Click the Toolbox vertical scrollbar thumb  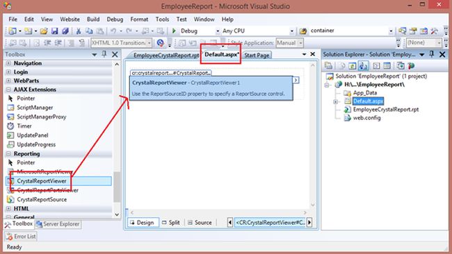pos(116,187)
